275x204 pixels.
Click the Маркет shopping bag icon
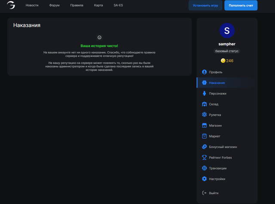click(205, 136)
